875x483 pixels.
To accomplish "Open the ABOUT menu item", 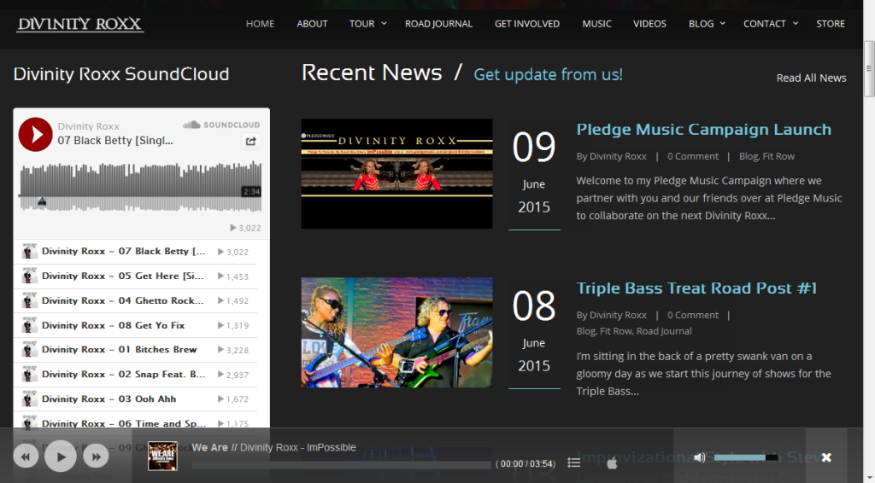I will tap(312, 23).
